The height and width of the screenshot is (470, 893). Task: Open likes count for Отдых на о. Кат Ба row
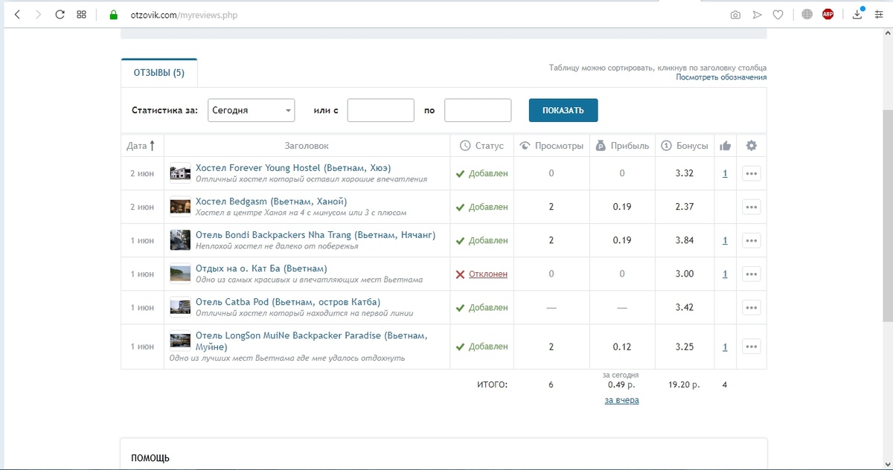(x=725, y=274)
